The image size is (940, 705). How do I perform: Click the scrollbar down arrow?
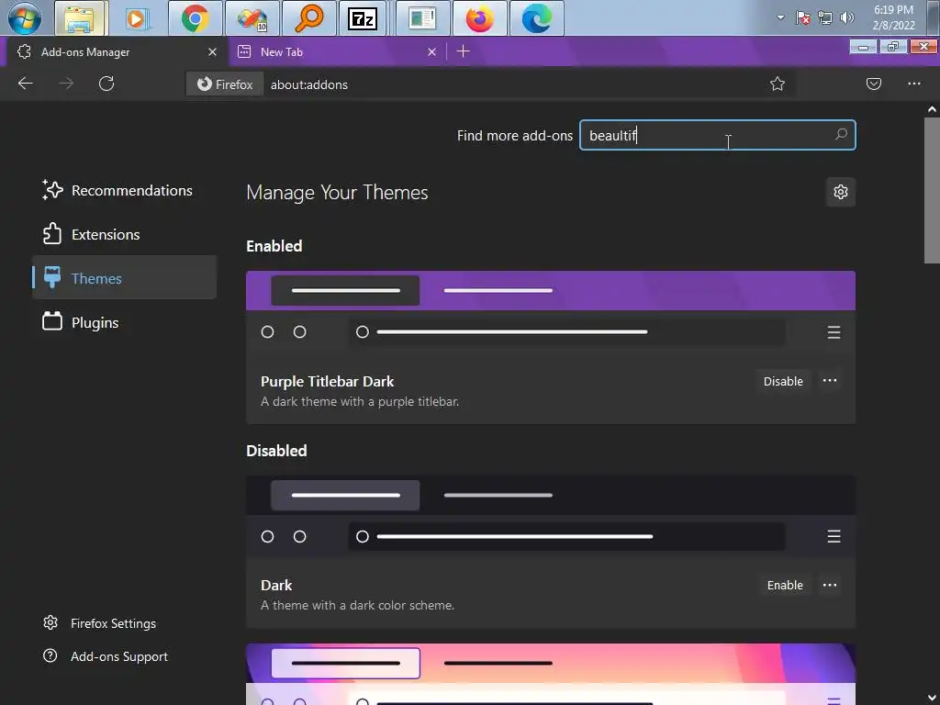[x=933, y=698]
